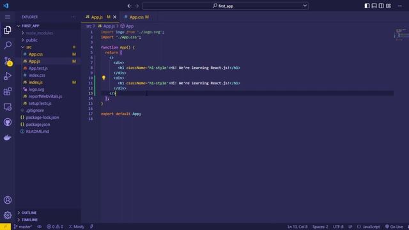Click the Go Live status bar button
Image resolution: width=409 pixels, height=230 pixels.
pos(394,227)
